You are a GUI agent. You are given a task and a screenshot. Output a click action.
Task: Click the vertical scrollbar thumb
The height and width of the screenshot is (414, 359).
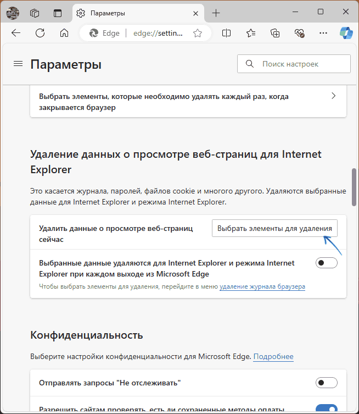354,187
